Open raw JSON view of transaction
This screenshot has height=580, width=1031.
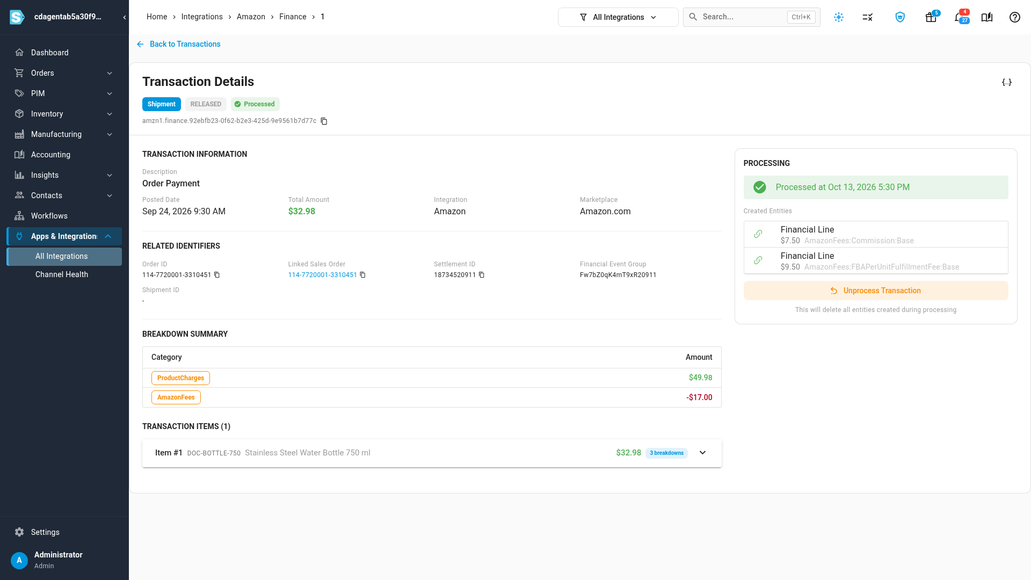1007,82
